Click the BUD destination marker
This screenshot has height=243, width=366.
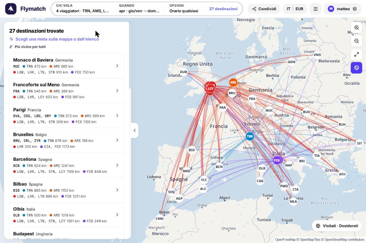(x=306, y=112)
